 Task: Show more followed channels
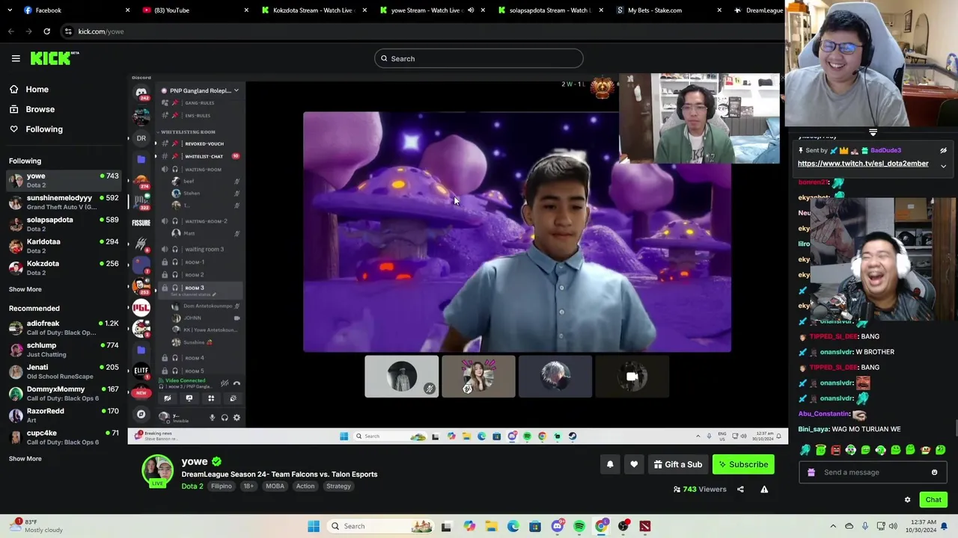click(25, 289)
